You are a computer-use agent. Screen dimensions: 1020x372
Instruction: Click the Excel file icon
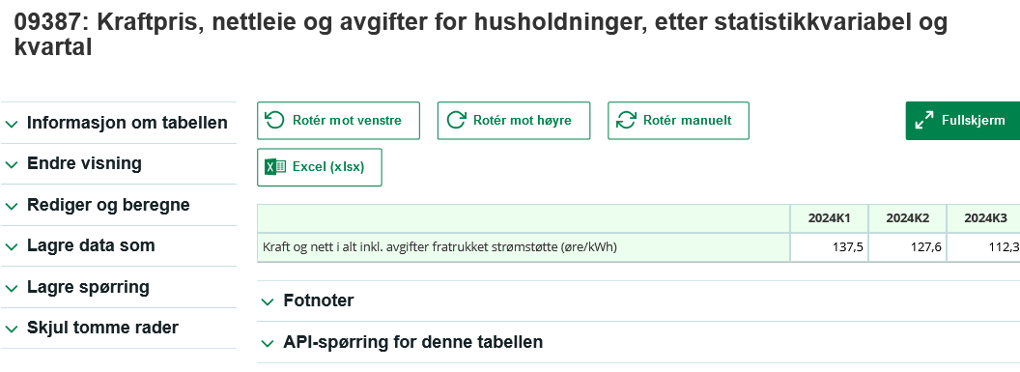point(275,167)
